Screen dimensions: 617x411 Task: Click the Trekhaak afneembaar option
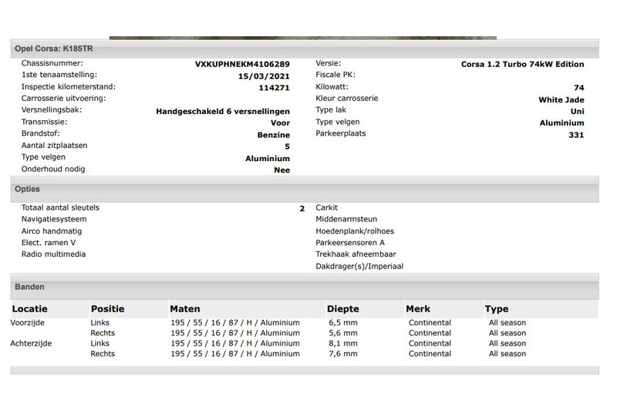tap(356, 254)
